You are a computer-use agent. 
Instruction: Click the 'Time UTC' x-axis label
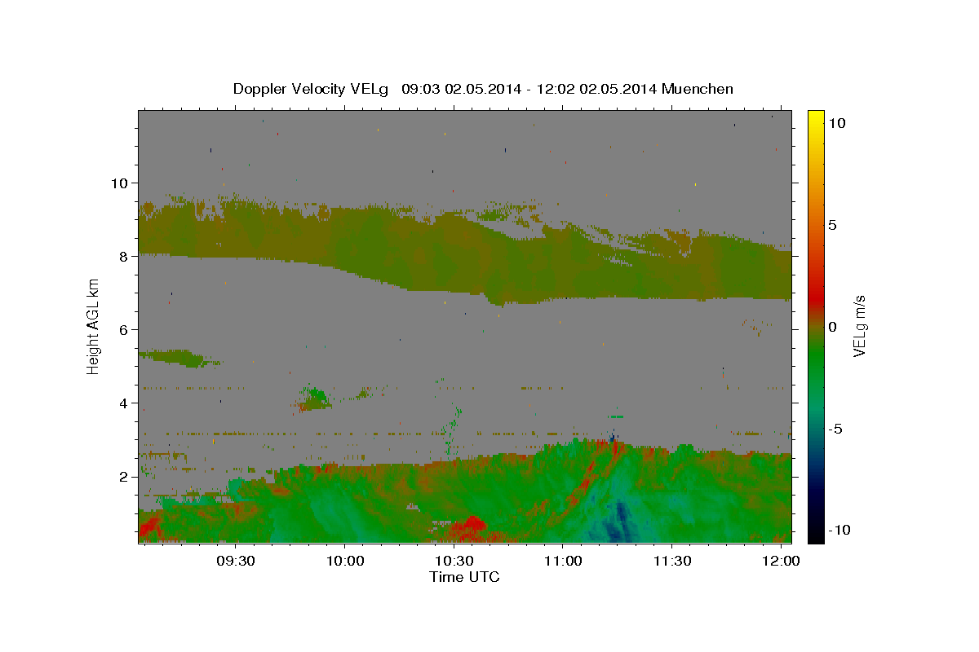pos(464,577)
